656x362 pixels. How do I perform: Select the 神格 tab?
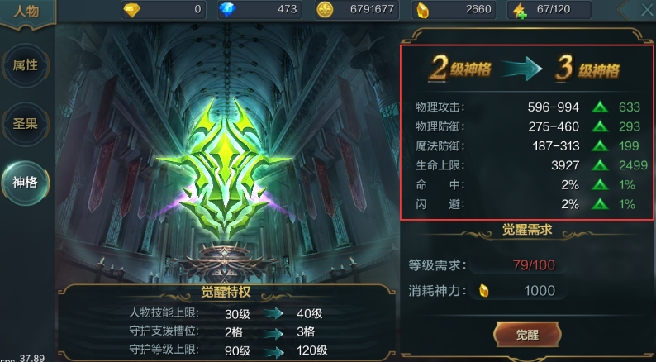point(25,183)
